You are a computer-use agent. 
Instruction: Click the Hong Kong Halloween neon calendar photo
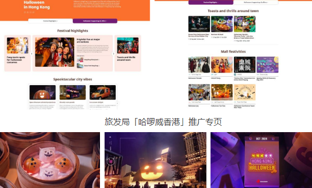pos(261,160)
